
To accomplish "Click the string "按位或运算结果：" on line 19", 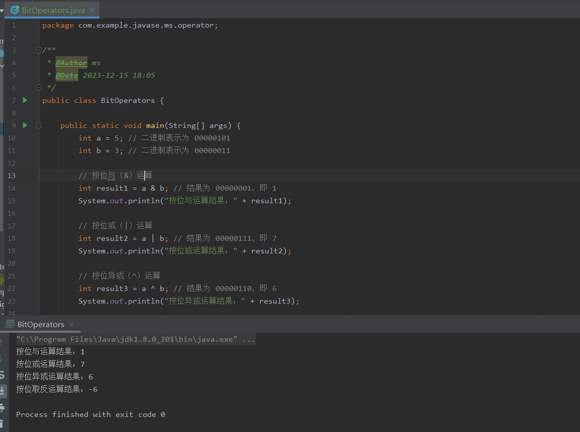I will point(201,251).
